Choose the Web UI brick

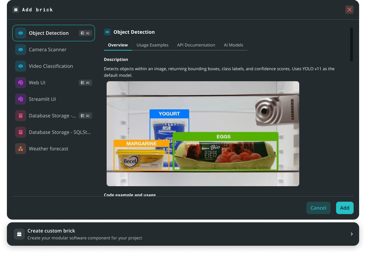point(54,83)
